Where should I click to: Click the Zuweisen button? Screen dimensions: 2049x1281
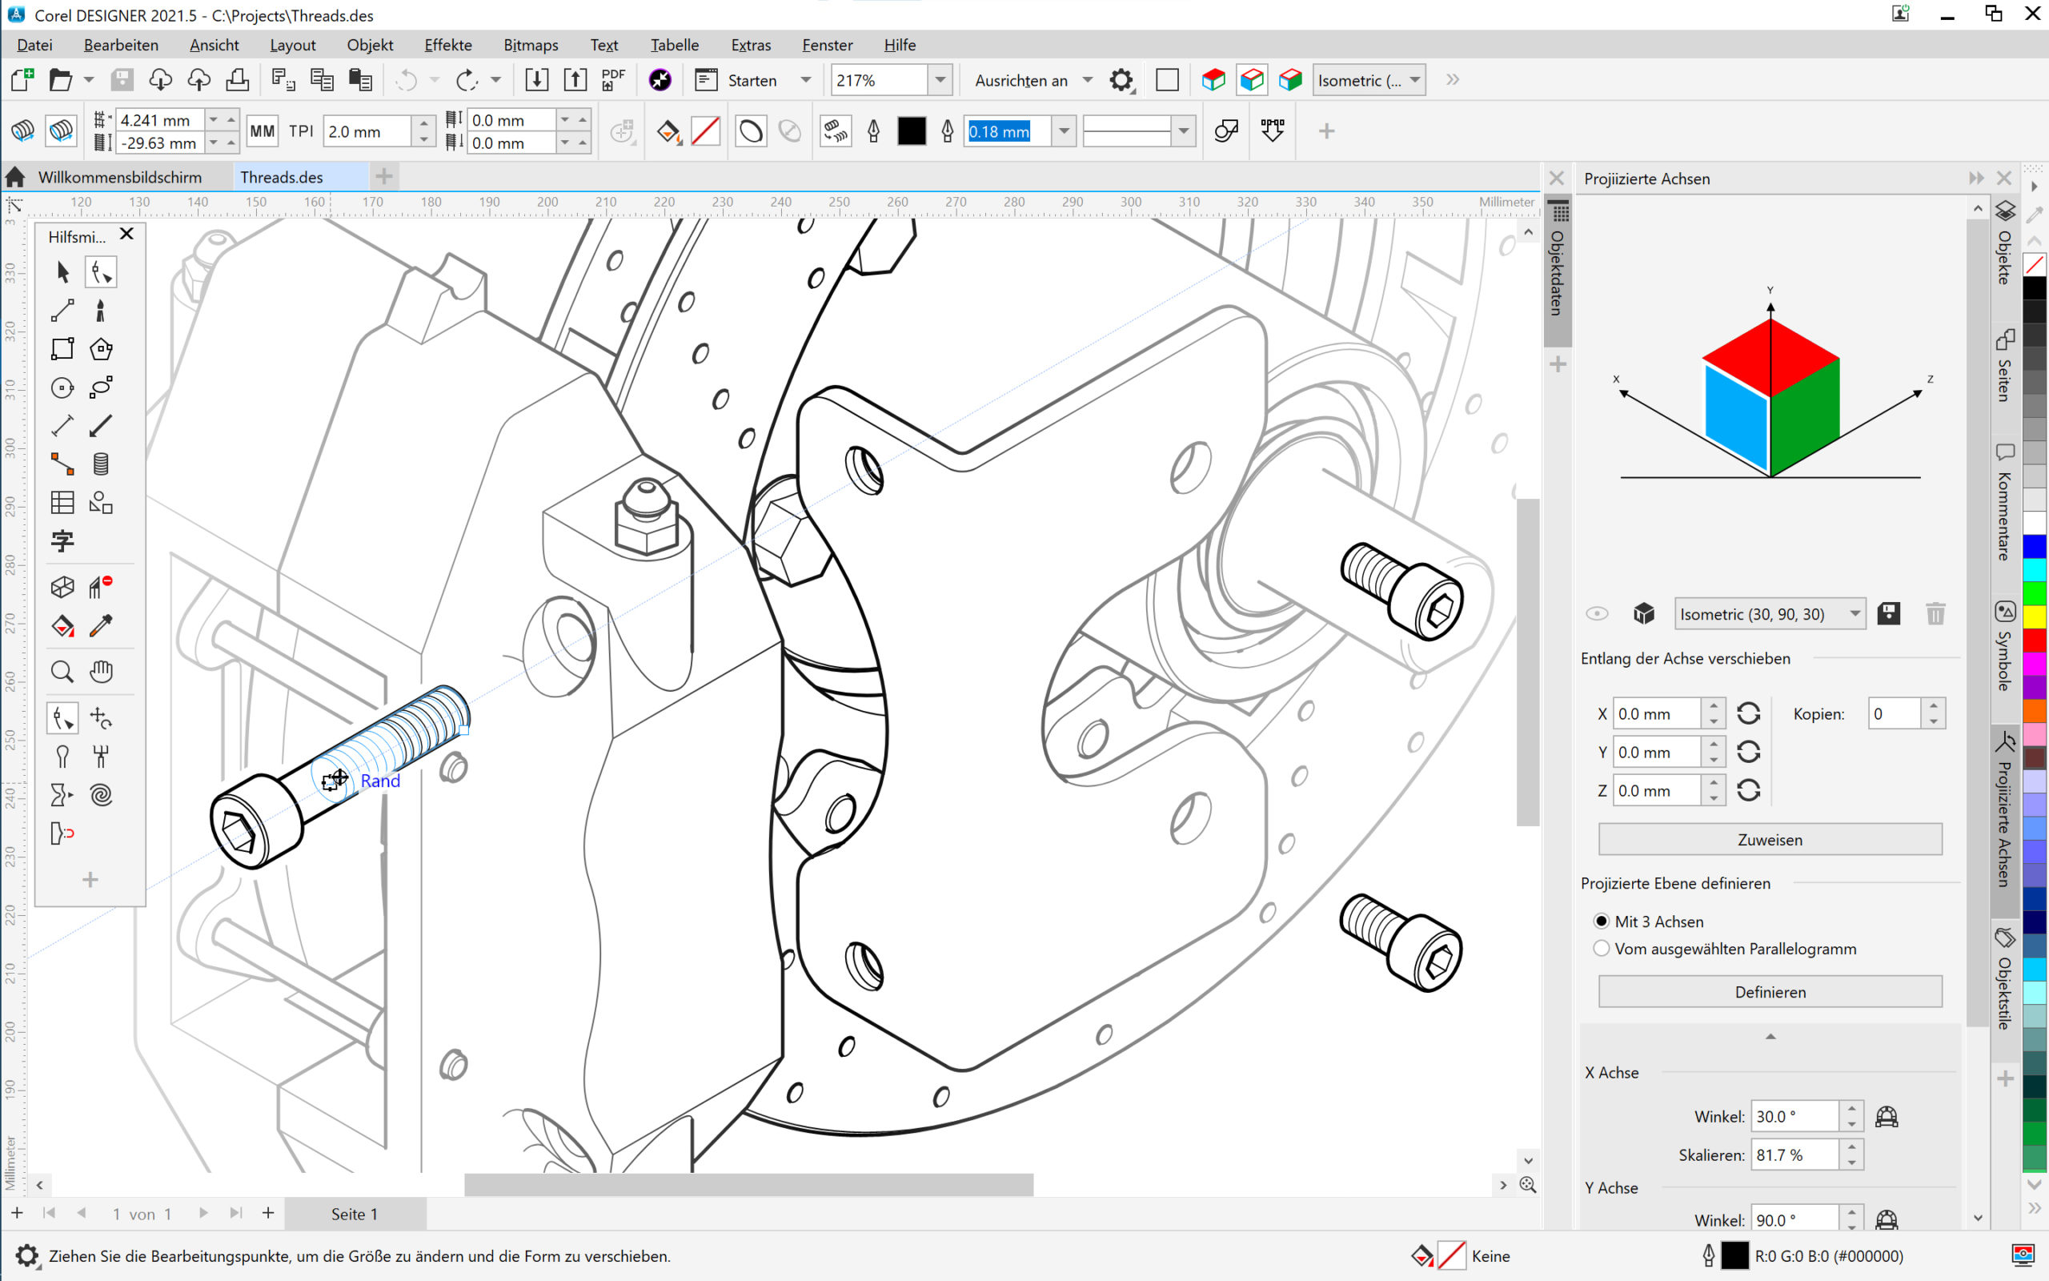pos(1769,839)
